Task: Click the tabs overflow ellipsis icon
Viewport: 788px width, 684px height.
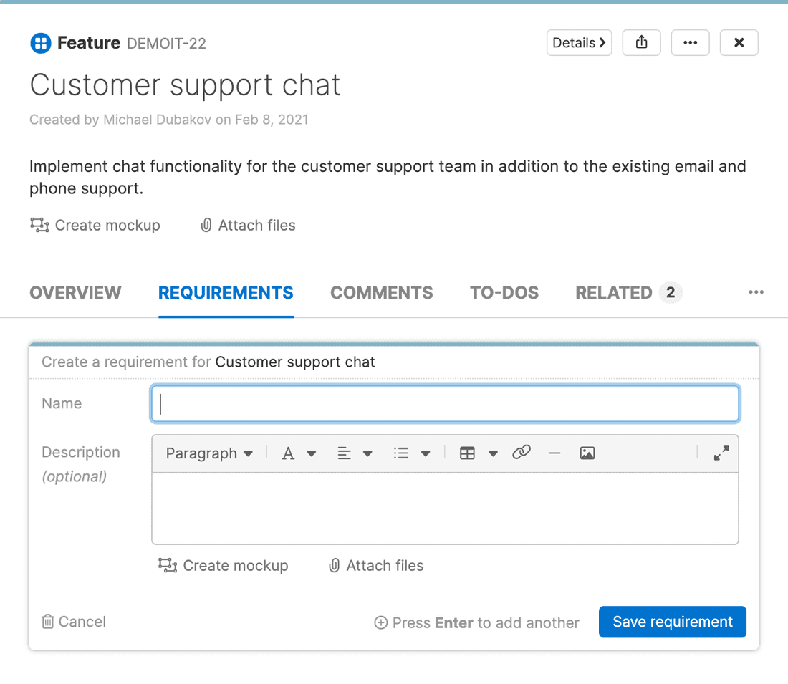Action: tap(756, 292)
